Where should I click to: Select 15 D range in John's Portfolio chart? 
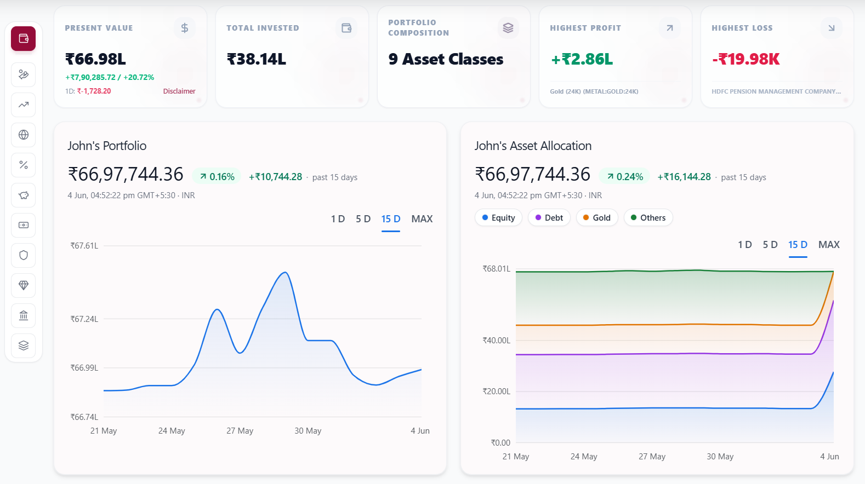coord(391,219)
